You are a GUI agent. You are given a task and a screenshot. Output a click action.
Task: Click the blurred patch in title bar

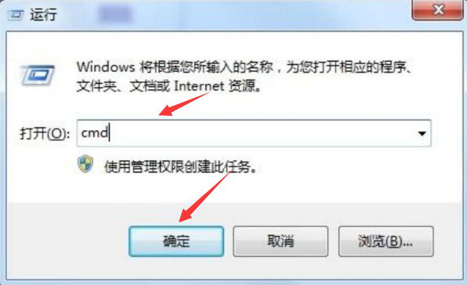click(x=115, y=14)
